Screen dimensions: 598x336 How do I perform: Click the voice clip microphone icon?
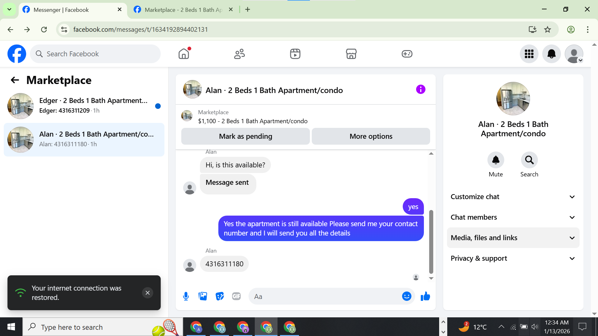186,296
